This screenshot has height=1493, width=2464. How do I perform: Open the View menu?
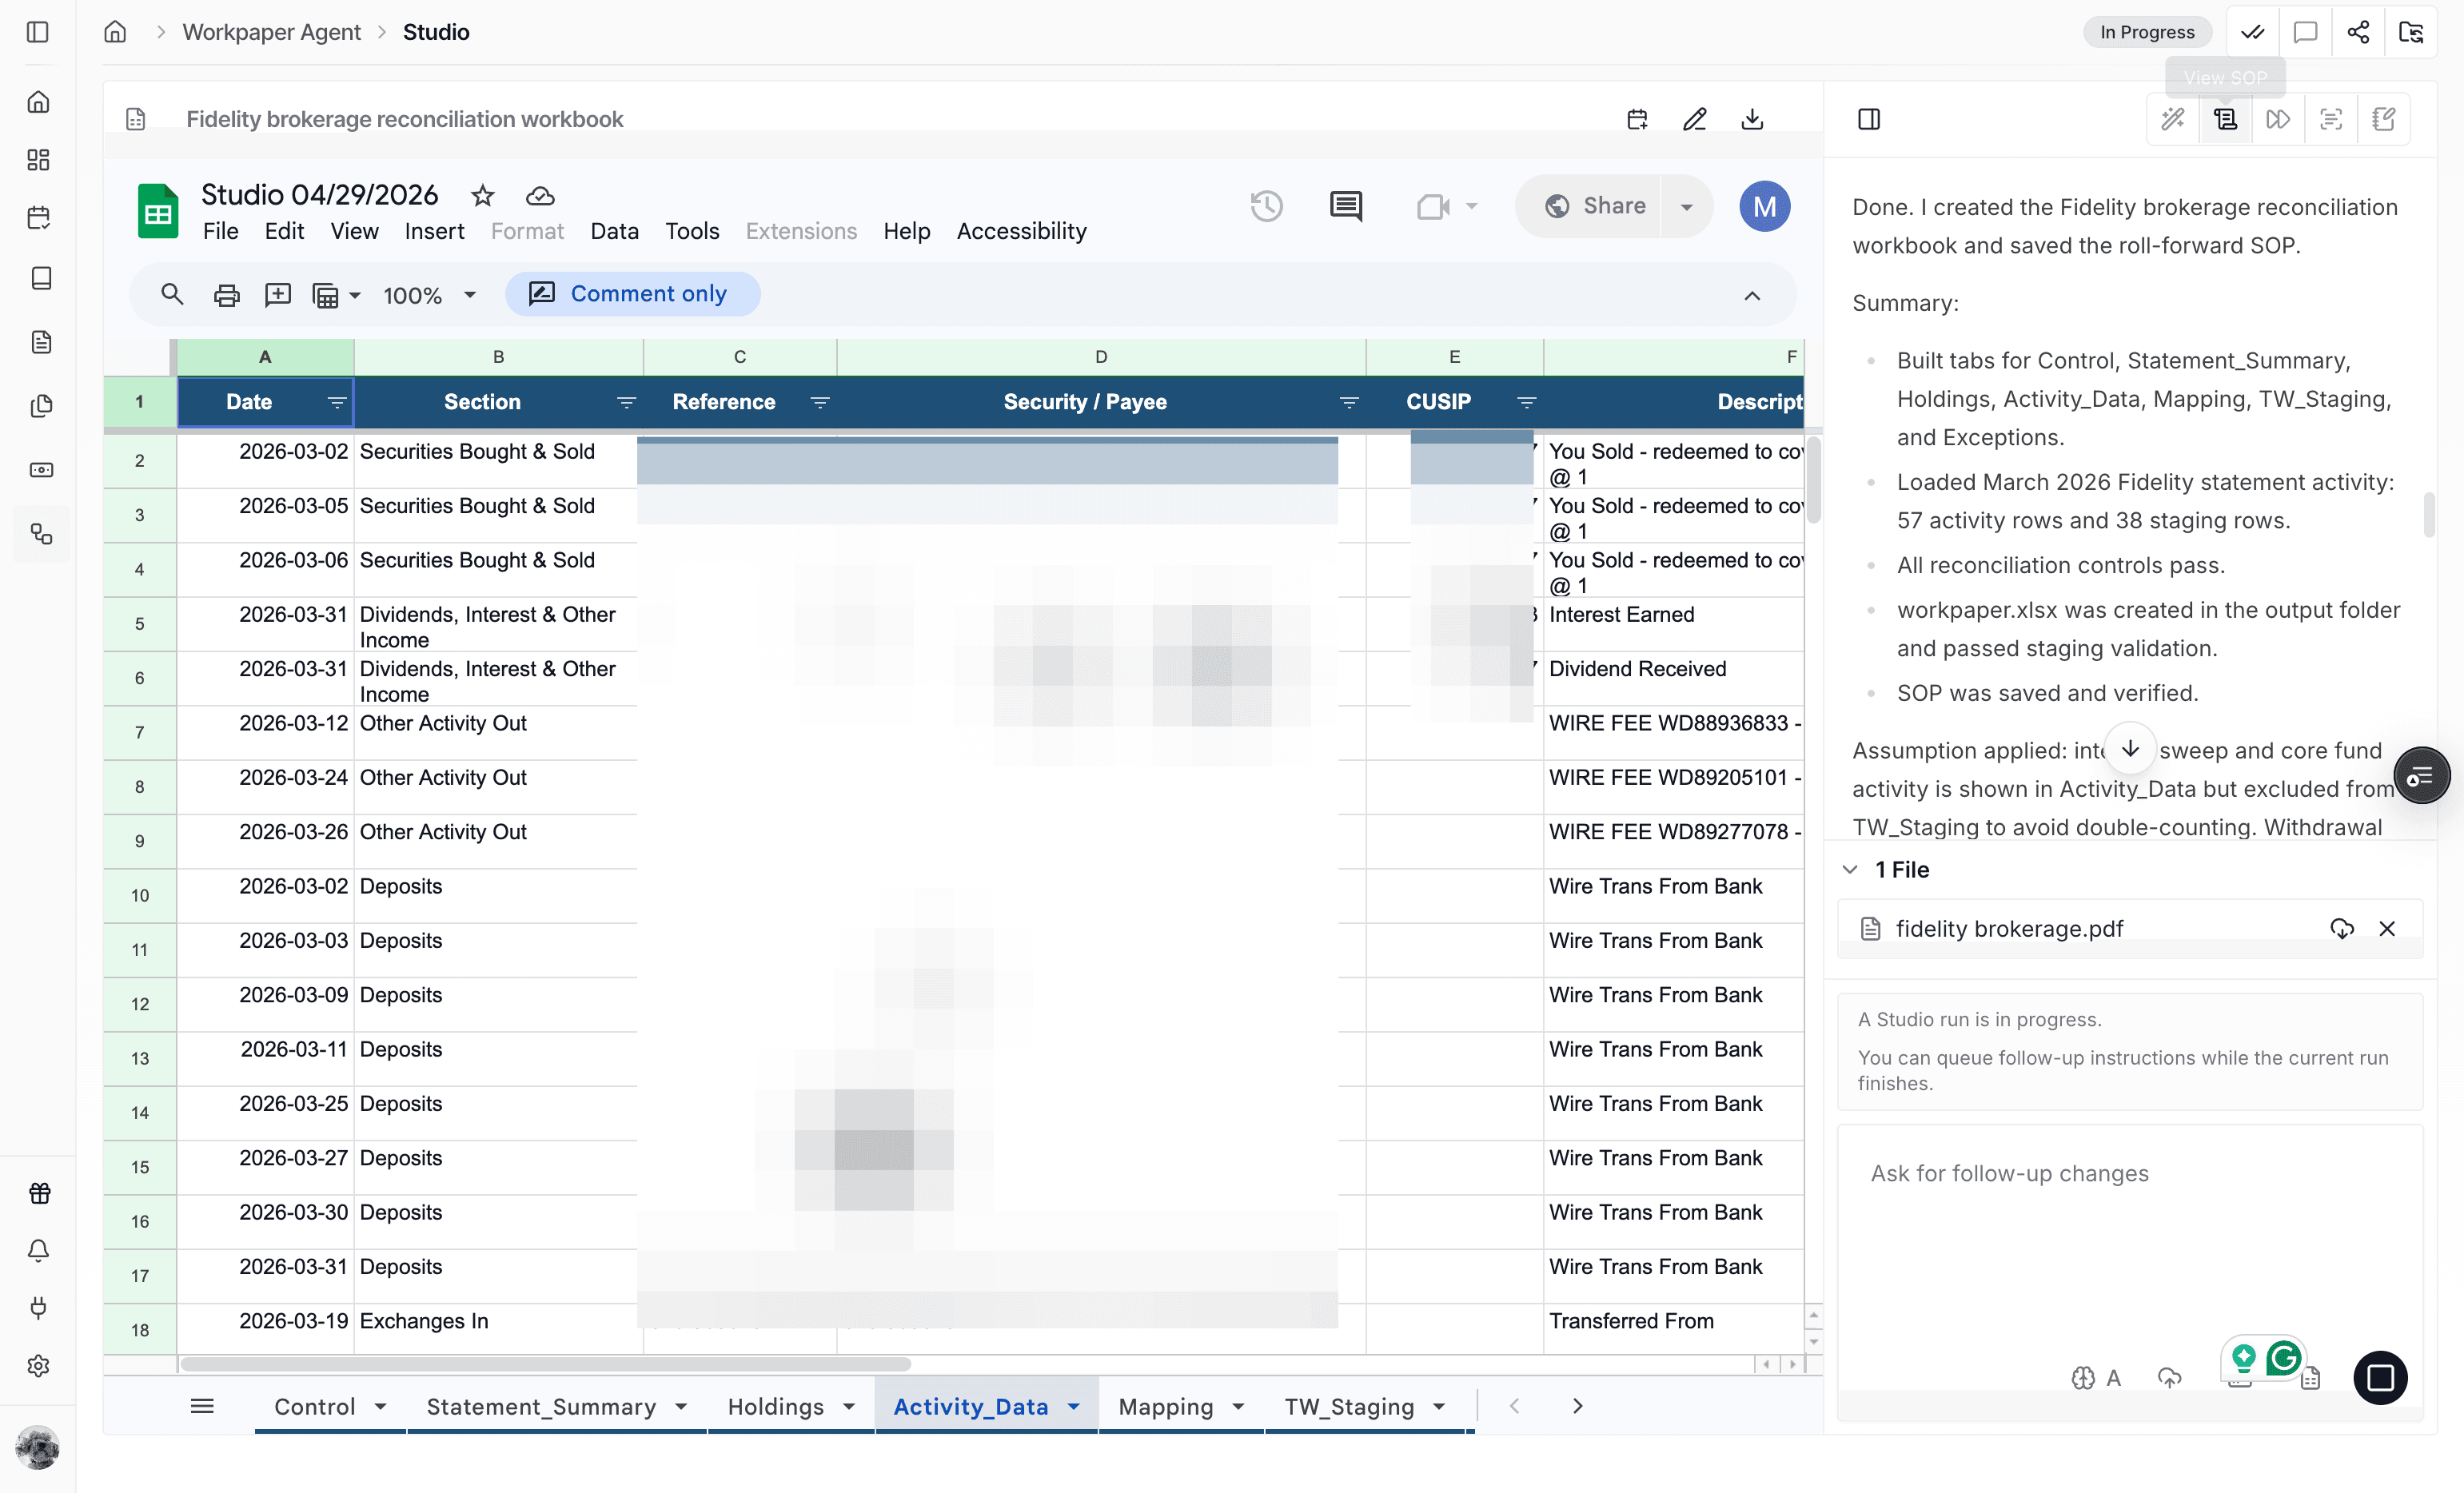[x=354, y=231]
